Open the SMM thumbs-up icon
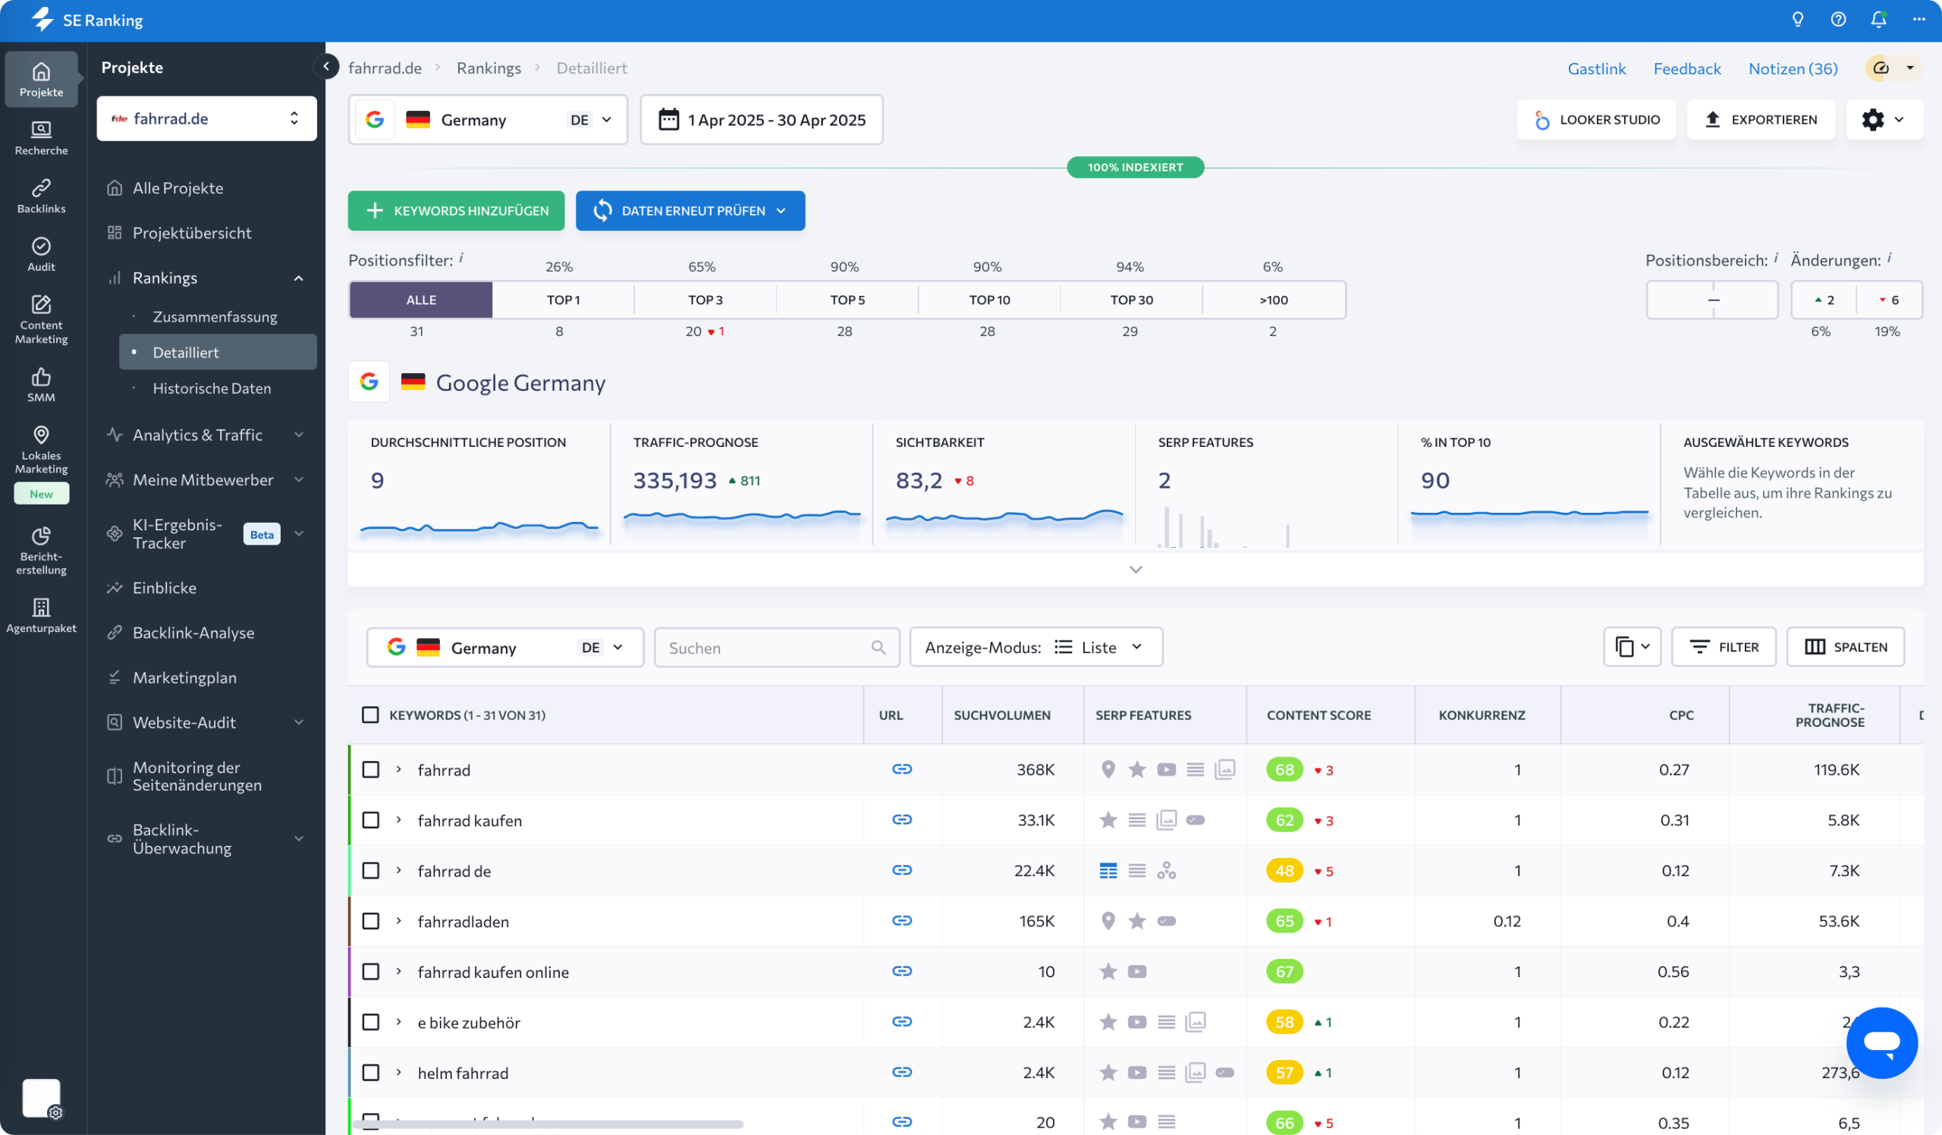1942x1135 pixels. (41, 385)
